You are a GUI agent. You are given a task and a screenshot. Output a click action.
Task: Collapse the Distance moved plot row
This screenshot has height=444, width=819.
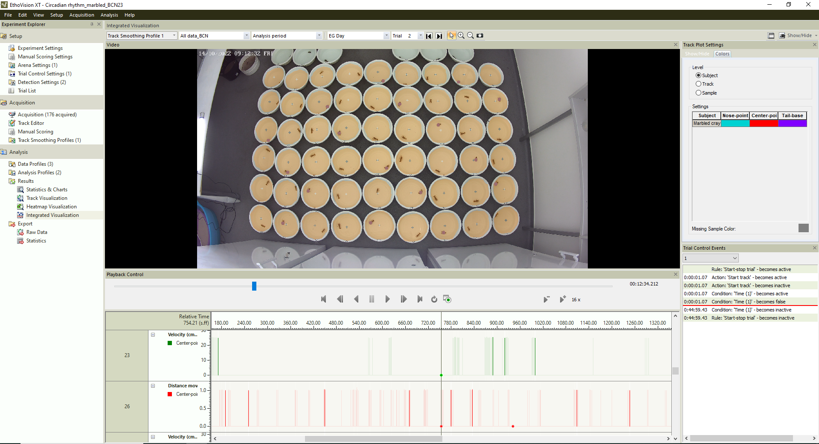pos(153,386)
